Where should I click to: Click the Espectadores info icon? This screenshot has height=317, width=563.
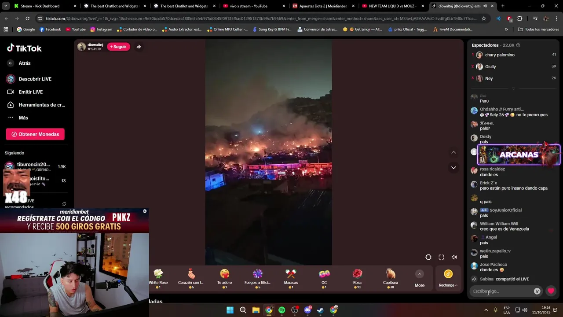tap(518, 45)
